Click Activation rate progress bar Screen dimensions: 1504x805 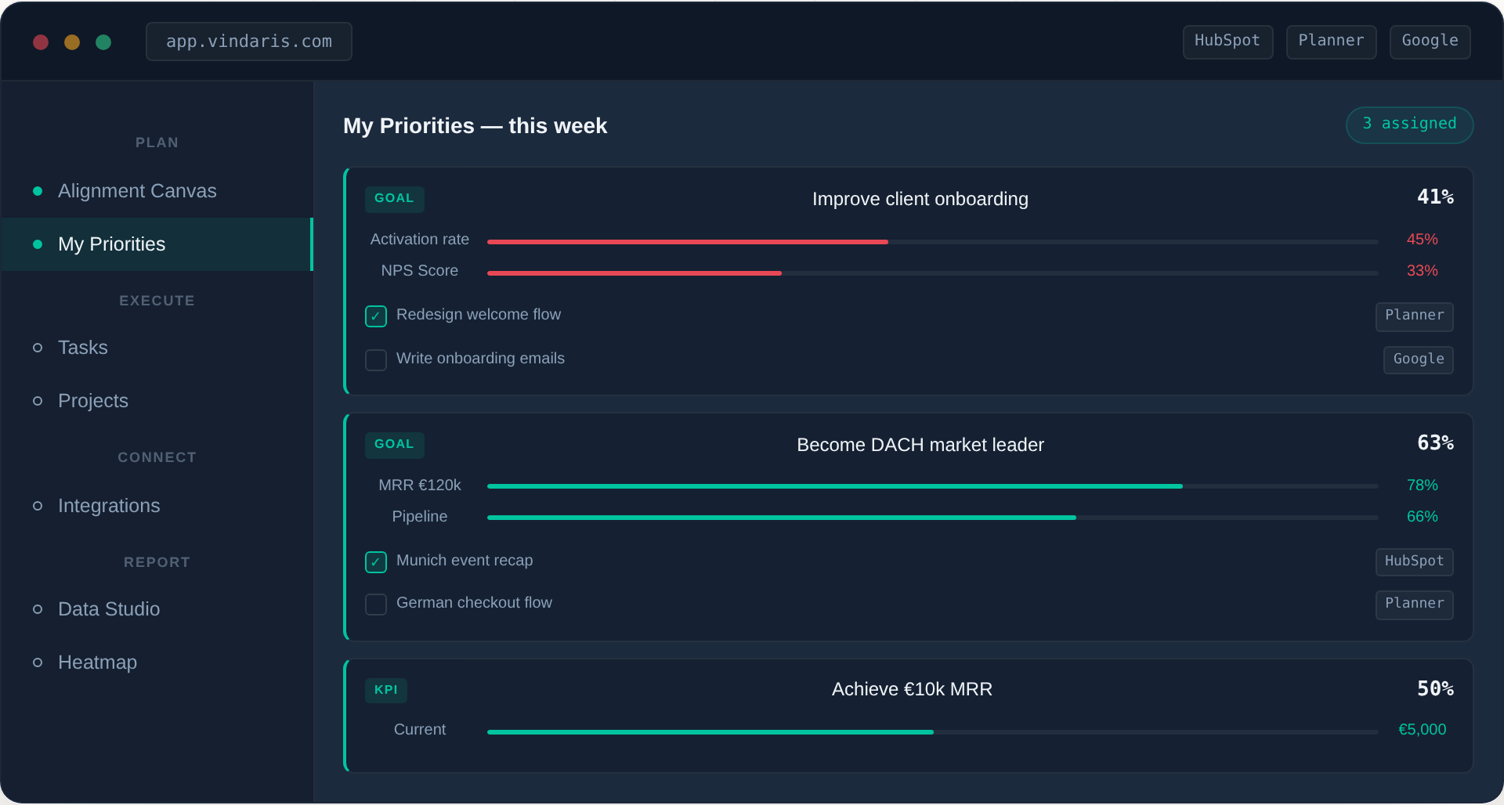[x=932, y=242]
